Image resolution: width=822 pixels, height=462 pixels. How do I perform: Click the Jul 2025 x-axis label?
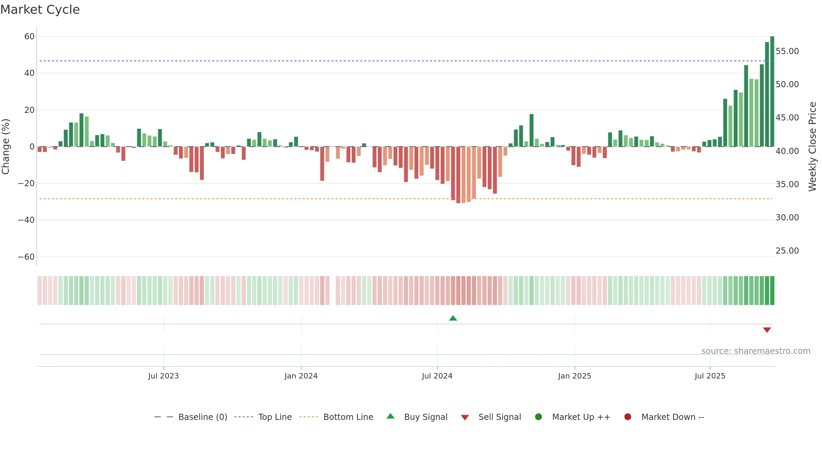pyautogui.click(x=710, y=376)
